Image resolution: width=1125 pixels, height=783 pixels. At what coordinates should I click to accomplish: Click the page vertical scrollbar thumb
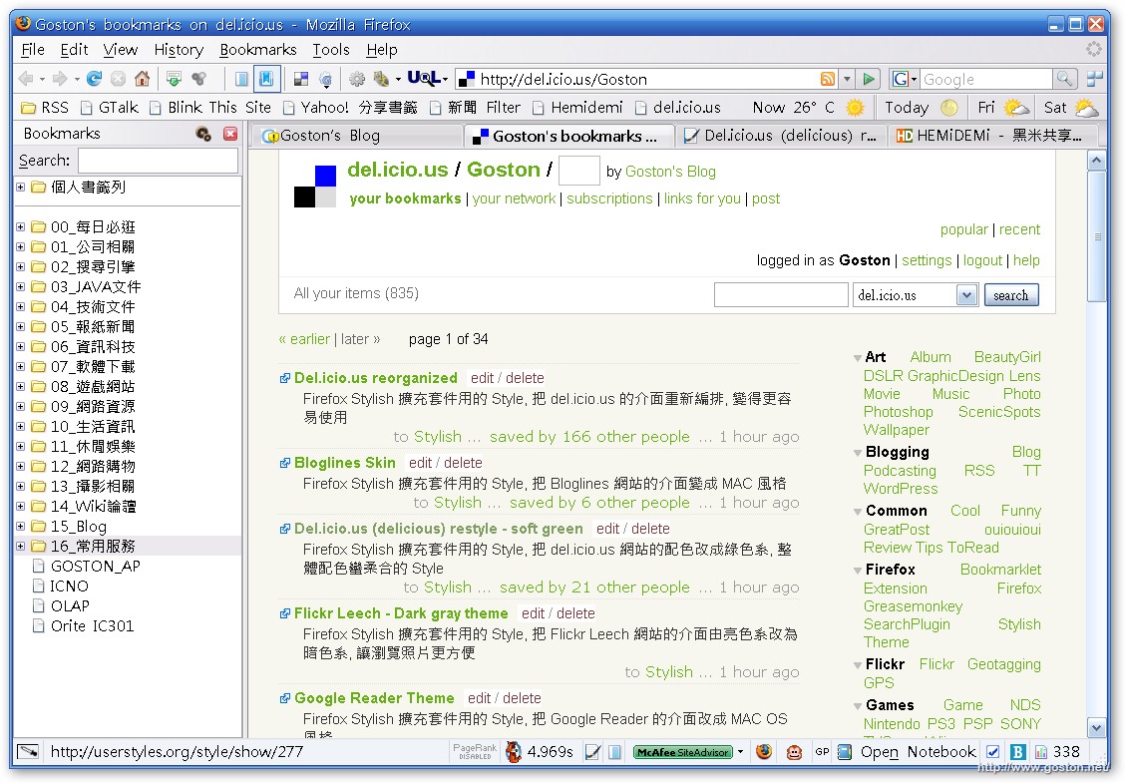point(1096,236)
